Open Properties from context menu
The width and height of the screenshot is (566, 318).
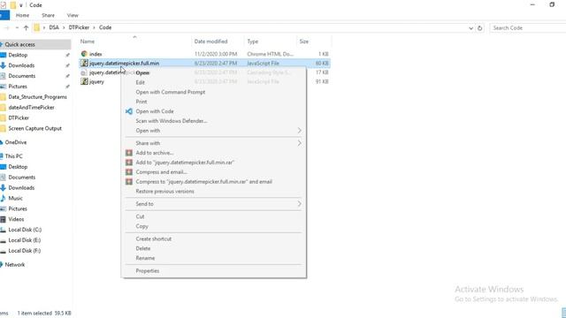pyautogui.click(x=213, y=271)
